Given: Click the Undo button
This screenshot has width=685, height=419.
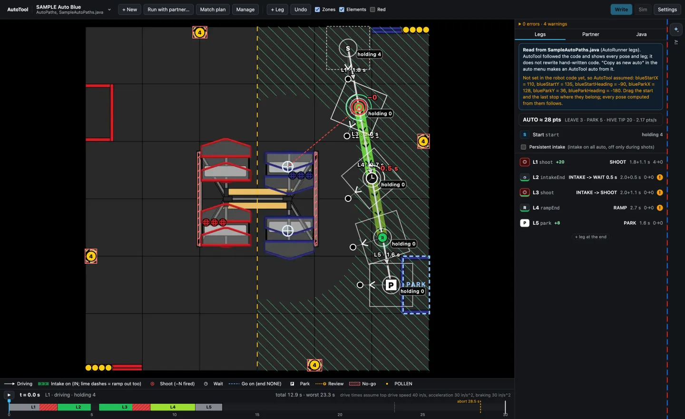Looking at the screenshot, I should click(301, 10).
